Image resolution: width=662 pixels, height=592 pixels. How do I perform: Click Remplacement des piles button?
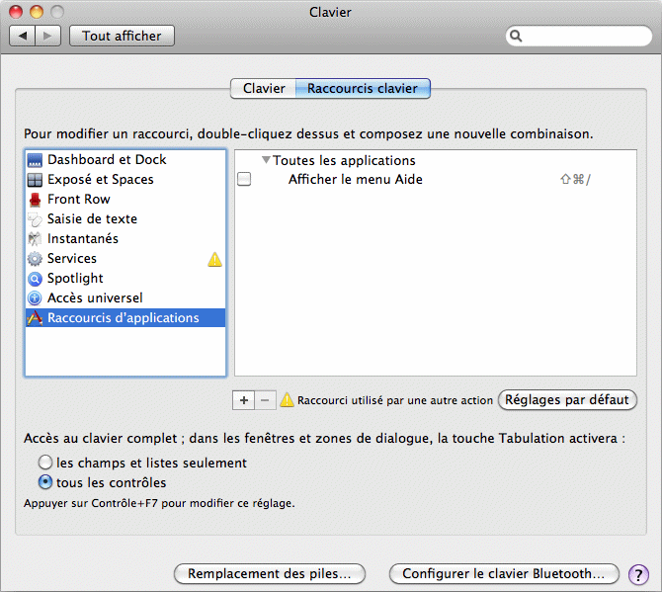click(270, 574)
